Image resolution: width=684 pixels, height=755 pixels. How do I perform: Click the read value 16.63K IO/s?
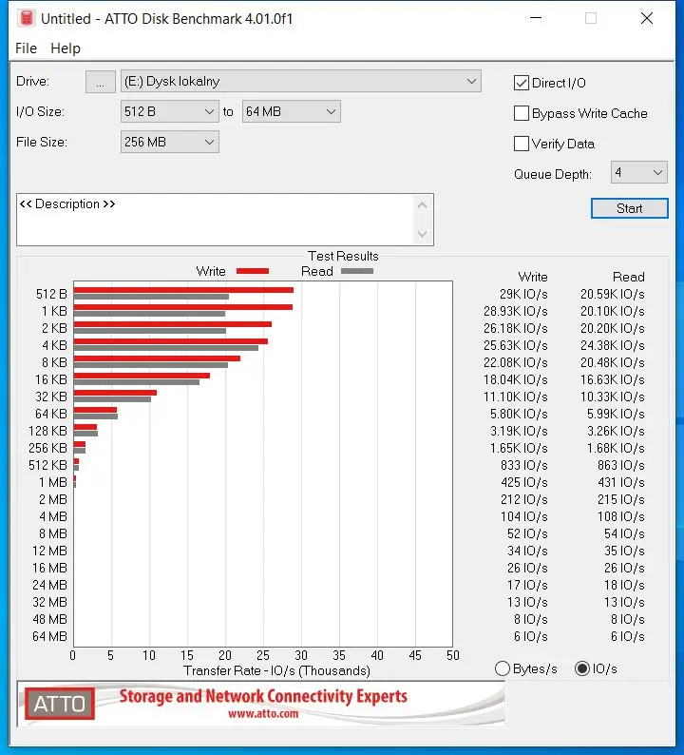613,380
